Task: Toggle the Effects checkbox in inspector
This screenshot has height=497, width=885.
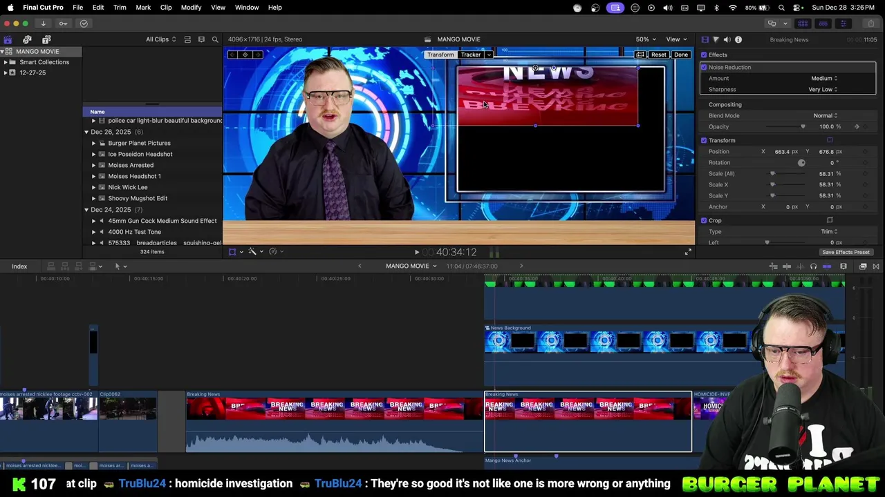Action: (704, 55)
